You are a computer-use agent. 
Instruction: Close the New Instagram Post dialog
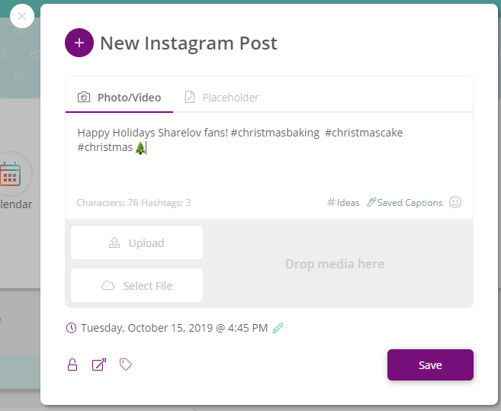pyautogui.click(x=22, y=16)
